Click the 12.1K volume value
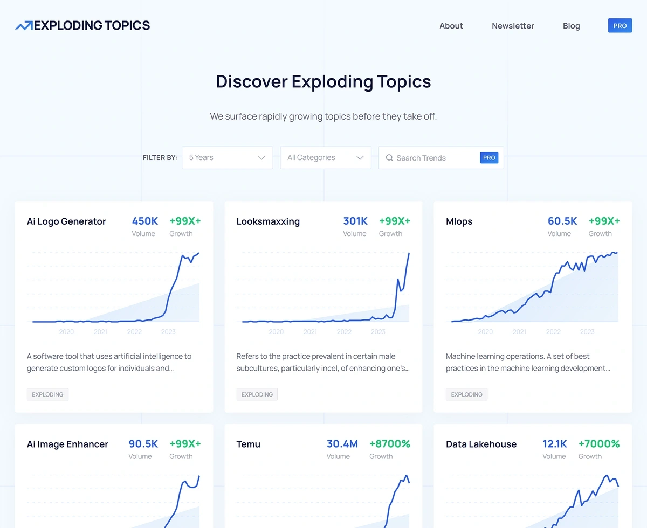 tap(555, 444)
